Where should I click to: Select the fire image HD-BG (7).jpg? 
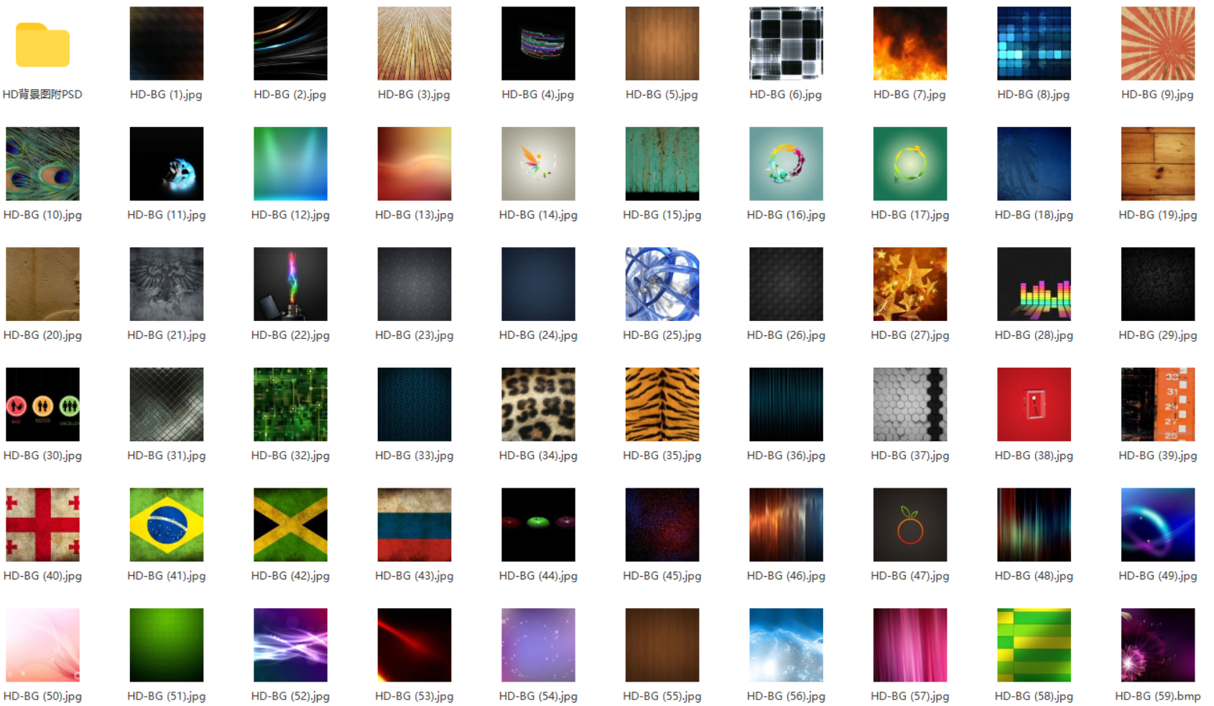pyautogui.click(x=909, y=44)
